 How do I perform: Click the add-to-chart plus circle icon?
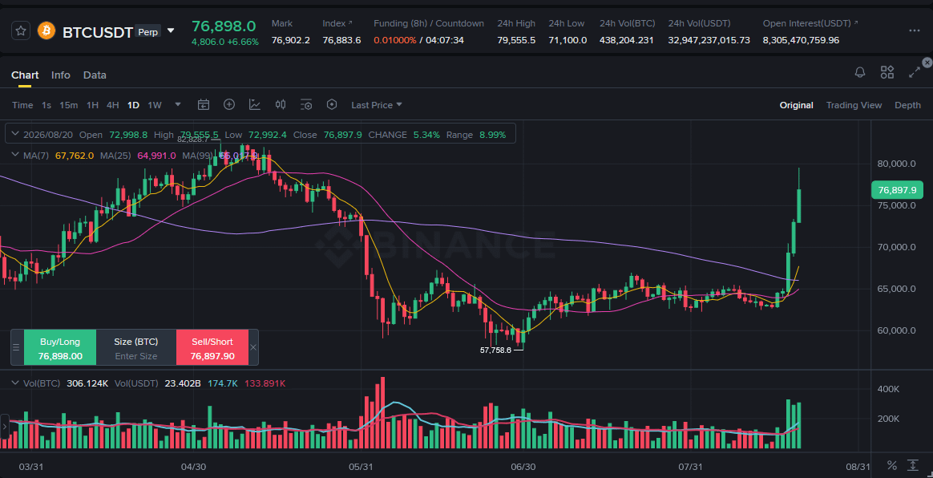(x=229, y=105)
